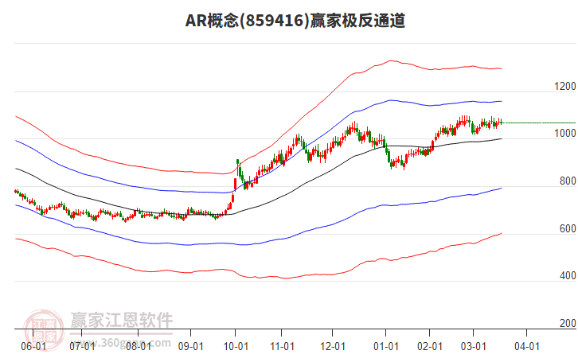
Task: Click the 1000 price axis label
Action: [x=564, y=134]
